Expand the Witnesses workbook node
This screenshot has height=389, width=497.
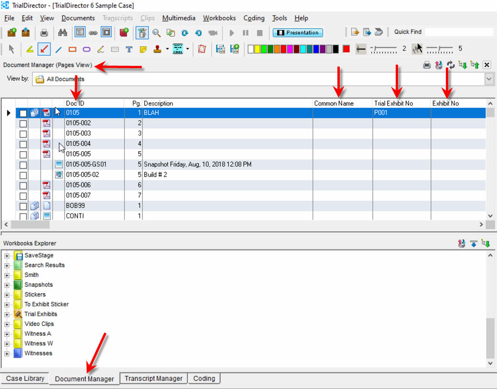(7, 354)
